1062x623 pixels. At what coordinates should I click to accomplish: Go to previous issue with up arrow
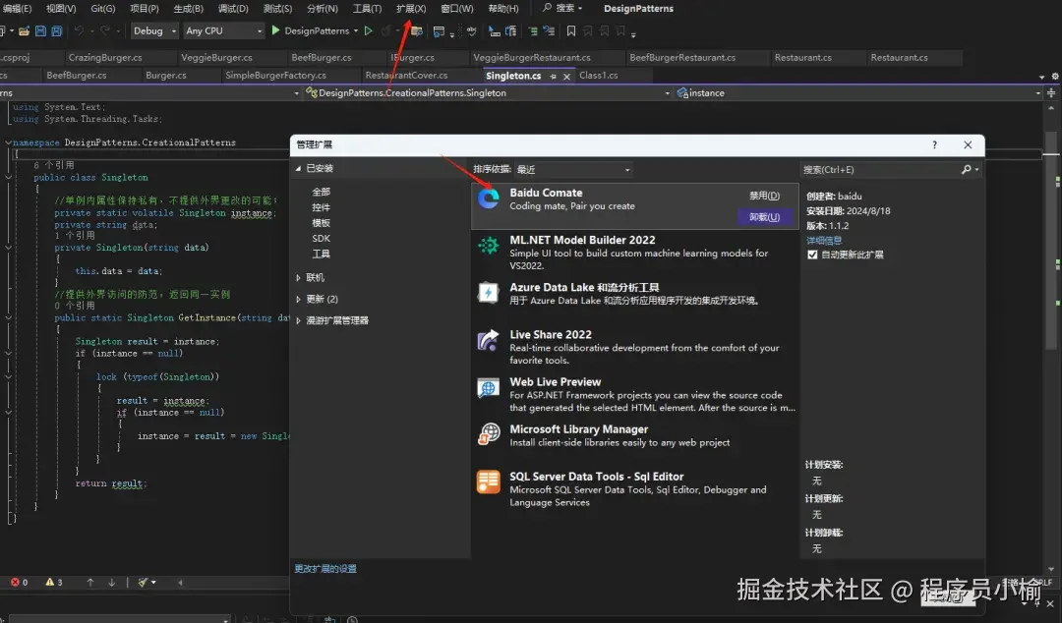90,583
